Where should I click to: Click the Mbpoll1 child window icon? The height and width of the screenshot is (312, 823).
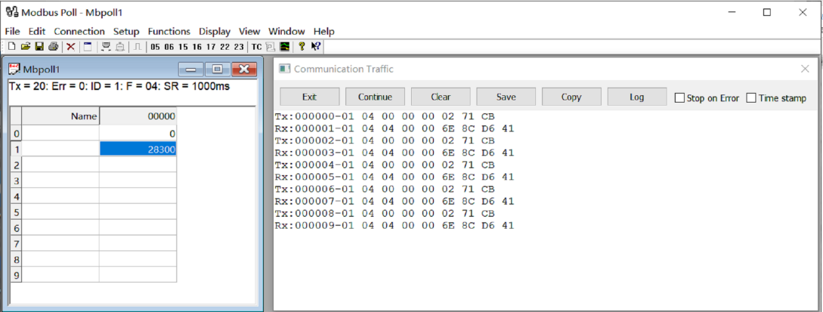click(x=16, y=69)
